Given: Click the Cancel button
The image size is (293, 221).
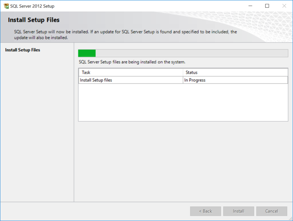Looking at the screenshot, I should (x=271, y=211).
